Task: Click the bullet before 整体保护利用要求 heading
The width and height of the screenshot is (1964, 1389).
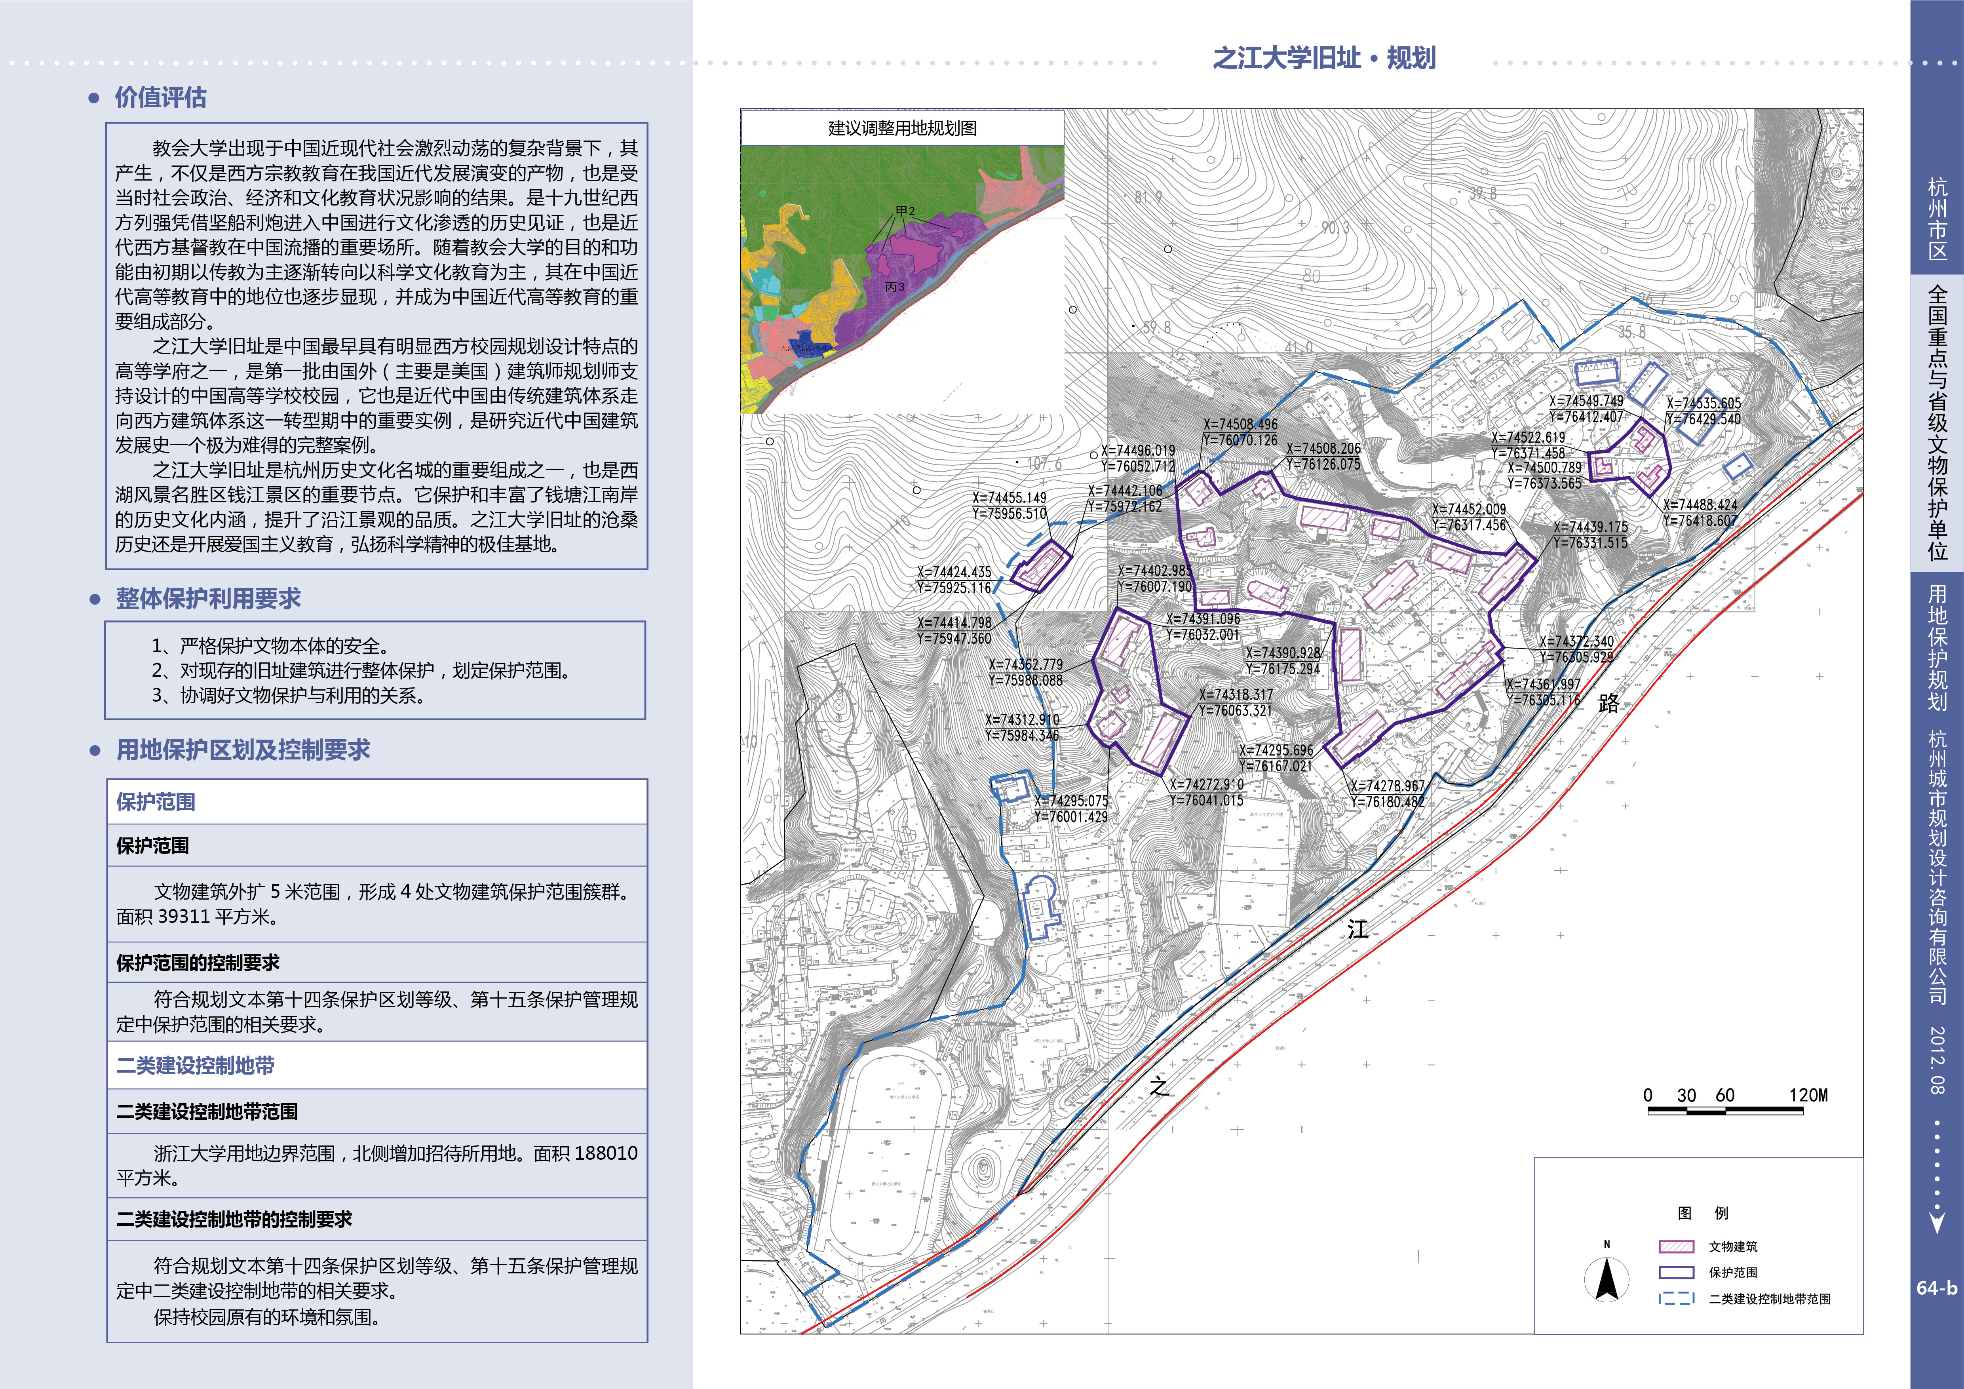Action: [x=95, y=599]
